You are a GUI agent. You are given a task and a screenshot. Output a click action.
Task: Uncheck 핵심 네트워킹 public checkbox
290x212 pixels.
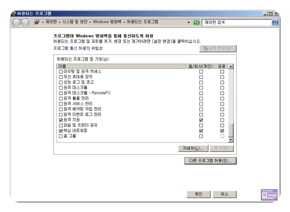222,131
